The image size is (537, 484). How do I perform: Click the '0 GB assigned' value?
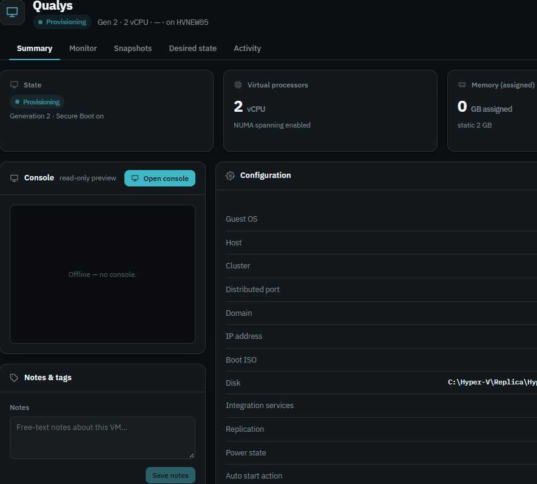click(485, 107)
